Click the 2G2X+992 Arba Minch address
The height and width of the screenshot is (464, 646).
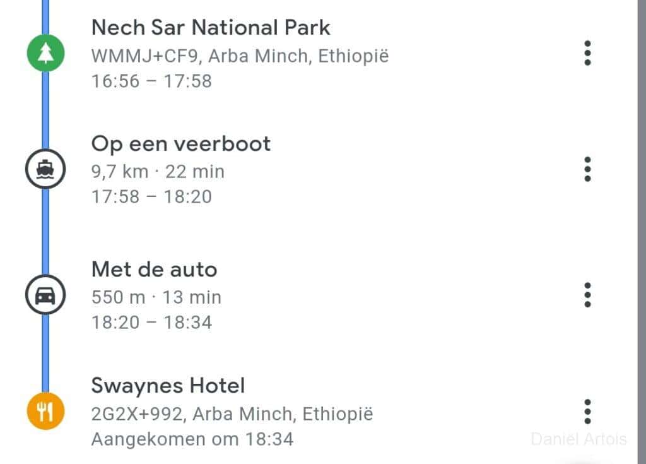(232, 414)
